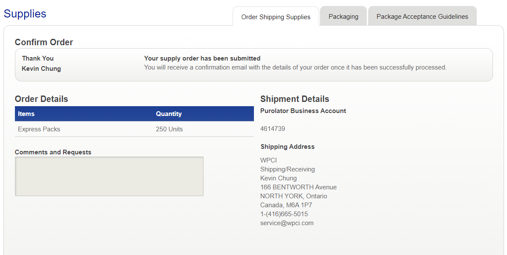Click the Purolator Business Account label
The width and height of the screenshot is (507, 255).
(x=303, y=111)
